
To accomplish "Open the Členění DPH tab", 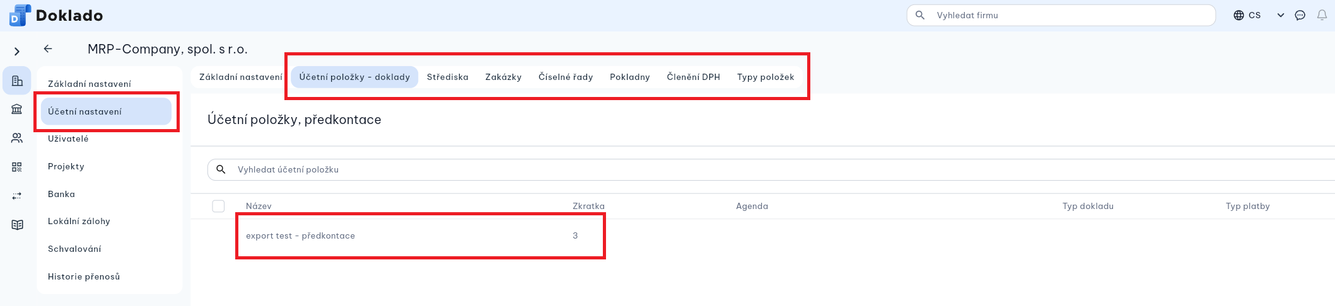I will click(693, 77).
